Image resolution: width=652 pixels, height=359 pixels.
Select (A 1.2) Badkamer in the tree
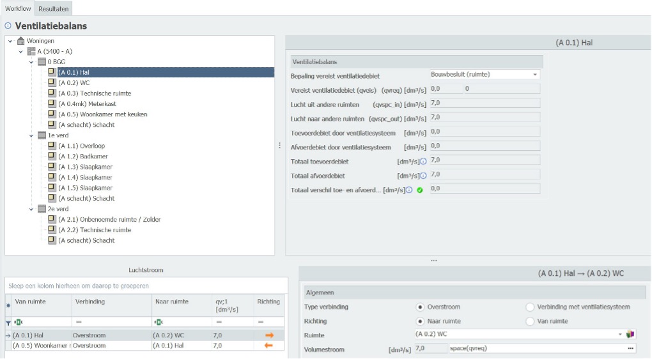(x=82, y=157)
